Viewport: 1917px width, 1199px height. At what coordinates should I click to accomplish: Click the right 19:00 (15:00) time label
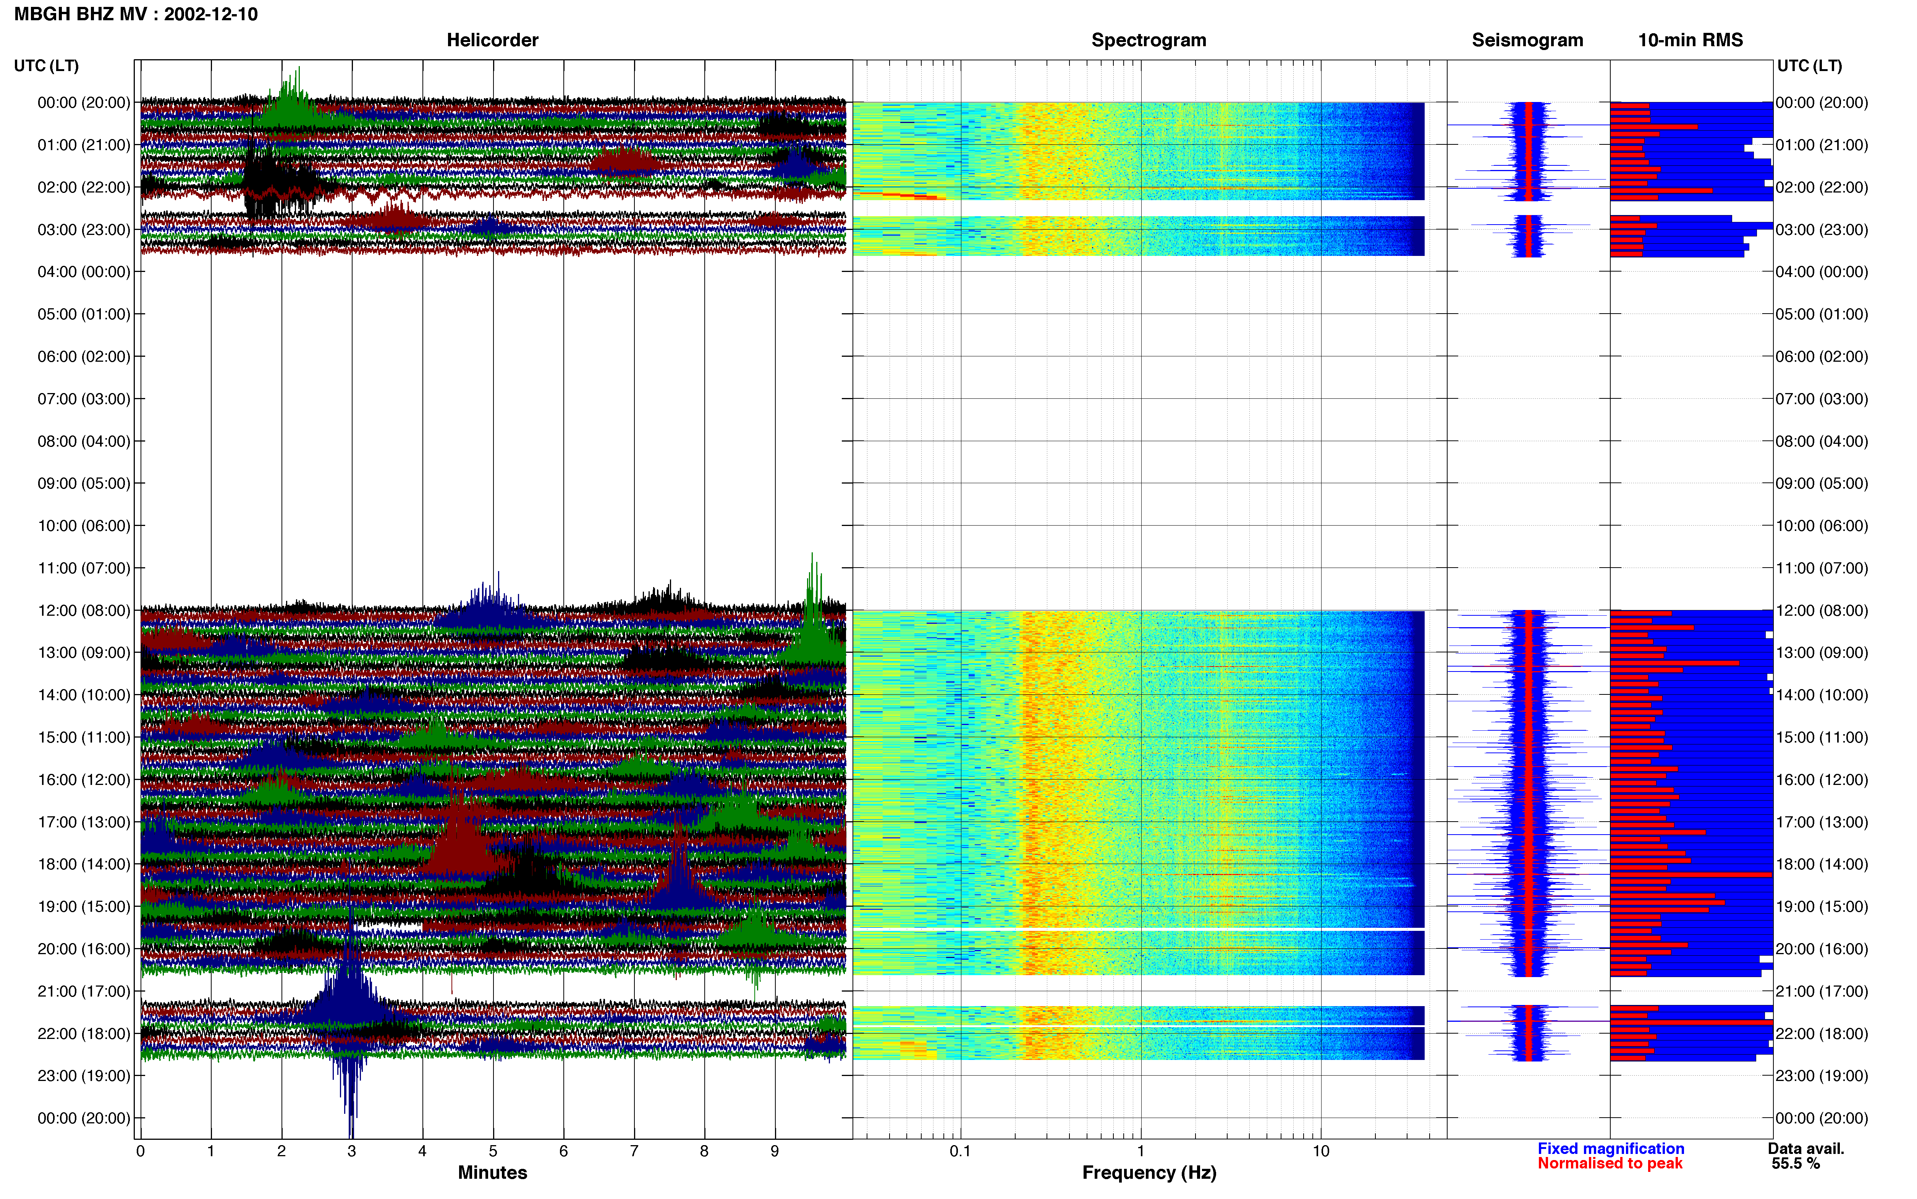pos(1822,906)
